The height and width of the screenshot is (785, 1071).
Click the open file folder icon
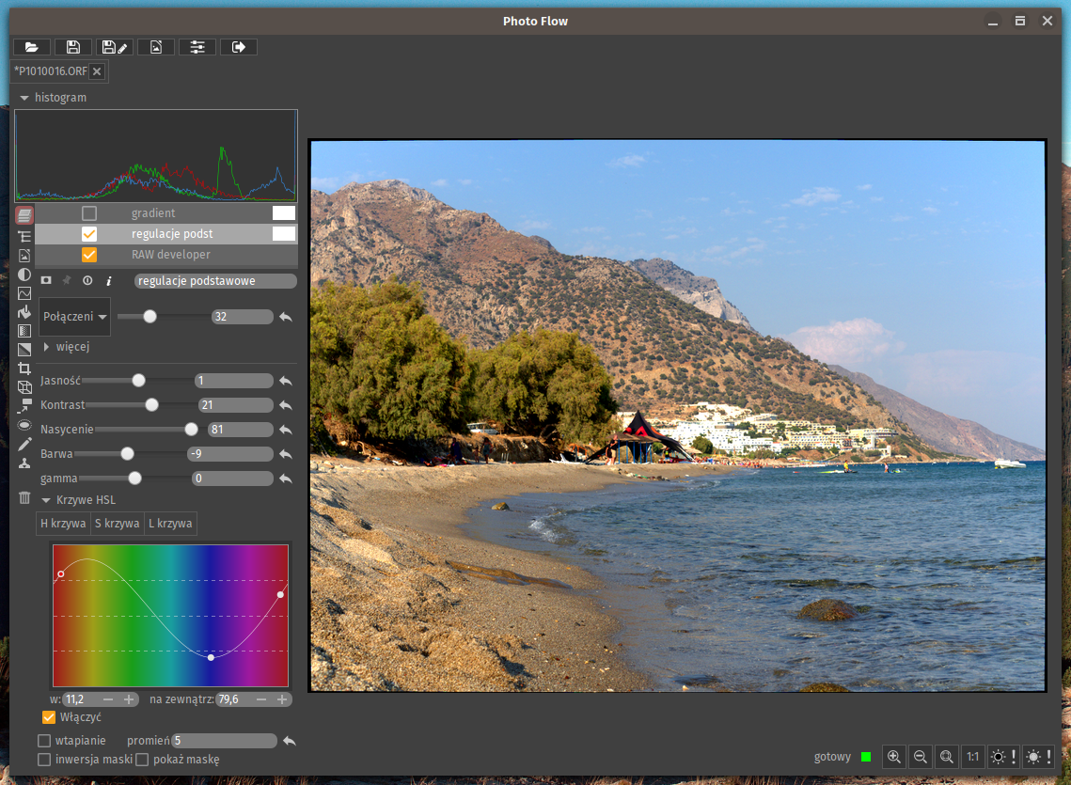(x=31, y=47)
